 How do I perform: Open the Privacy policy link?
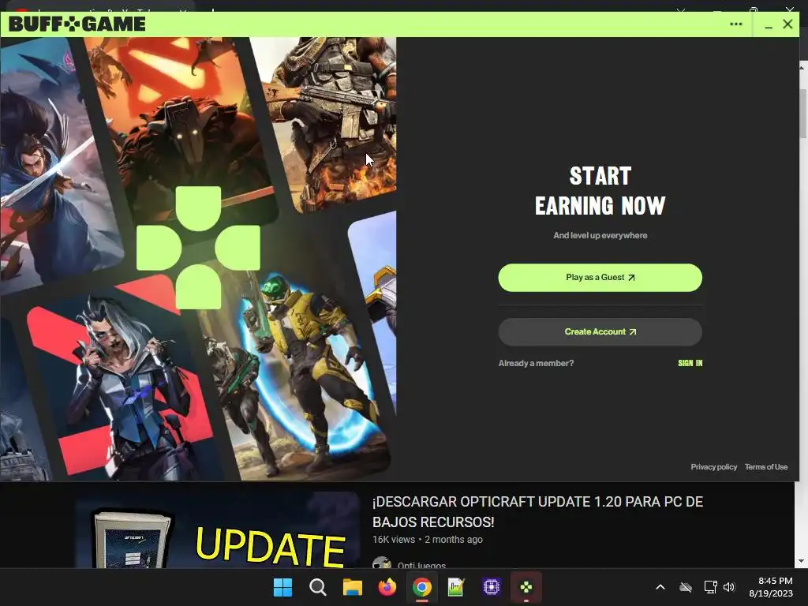[x=713, y=467]
